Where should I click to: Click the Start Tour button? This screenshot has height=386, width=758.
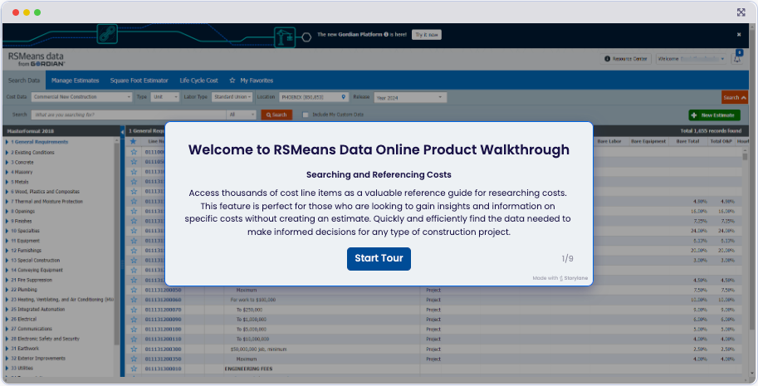pyautogui.click(x=379, y=258)
